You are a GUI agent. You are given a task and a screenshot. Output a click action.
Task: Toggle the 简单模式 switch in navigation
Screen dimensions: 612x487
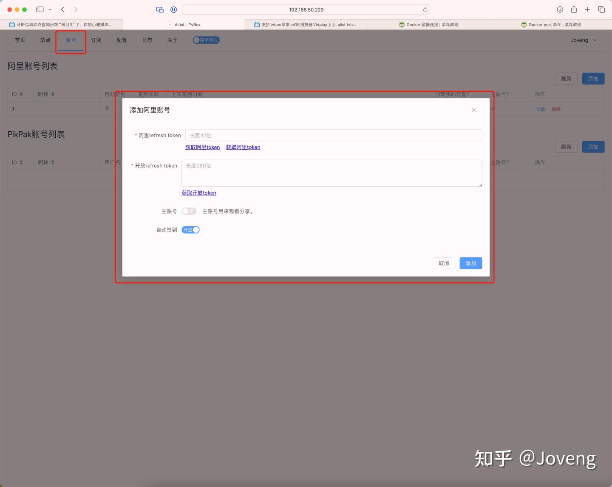point(206,40)
